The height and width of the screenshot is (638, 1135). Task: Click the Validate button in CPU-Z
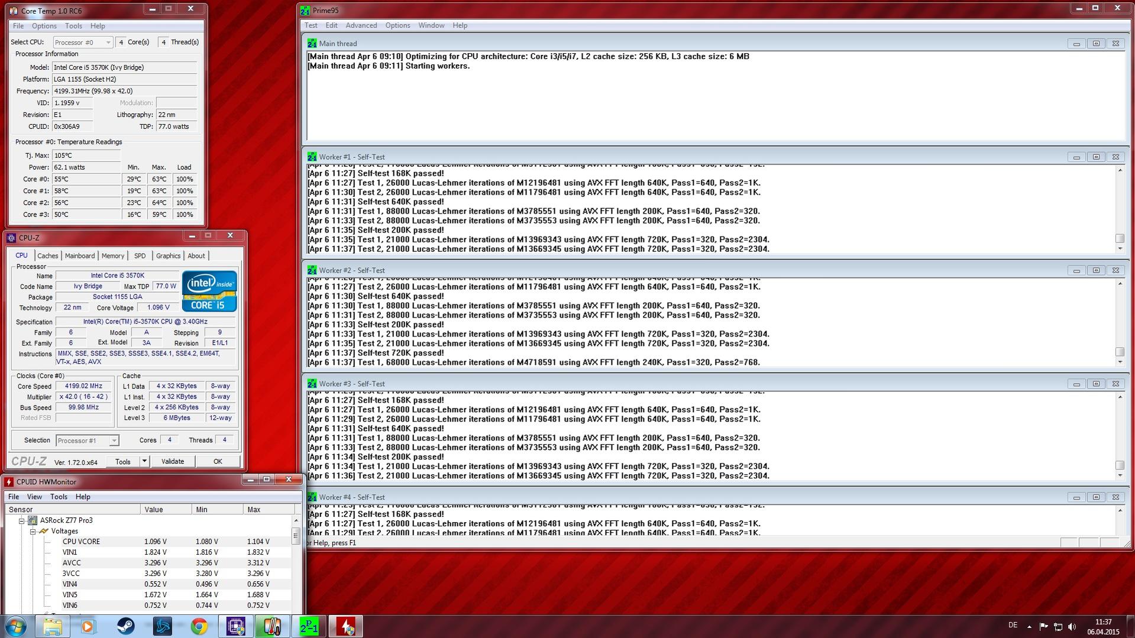[173, 461]
